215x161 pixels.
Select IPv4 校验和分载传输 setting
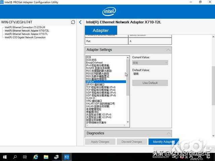coord(98,65)
